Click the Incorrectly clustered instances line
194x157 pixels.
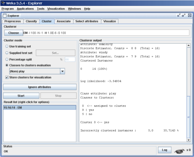pyautogui.click(x=129, y=131)
